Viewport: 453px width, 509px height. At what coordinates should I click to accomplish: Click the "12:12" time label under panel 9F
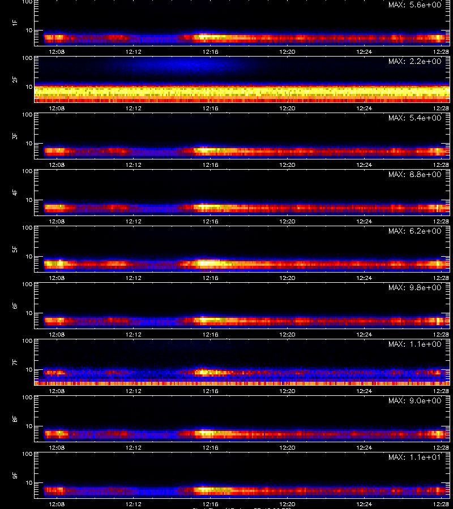[x=134, y=504]
